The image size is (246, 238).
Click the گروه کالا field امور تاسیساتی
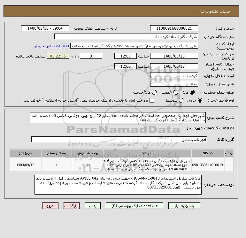click(119, 139)
